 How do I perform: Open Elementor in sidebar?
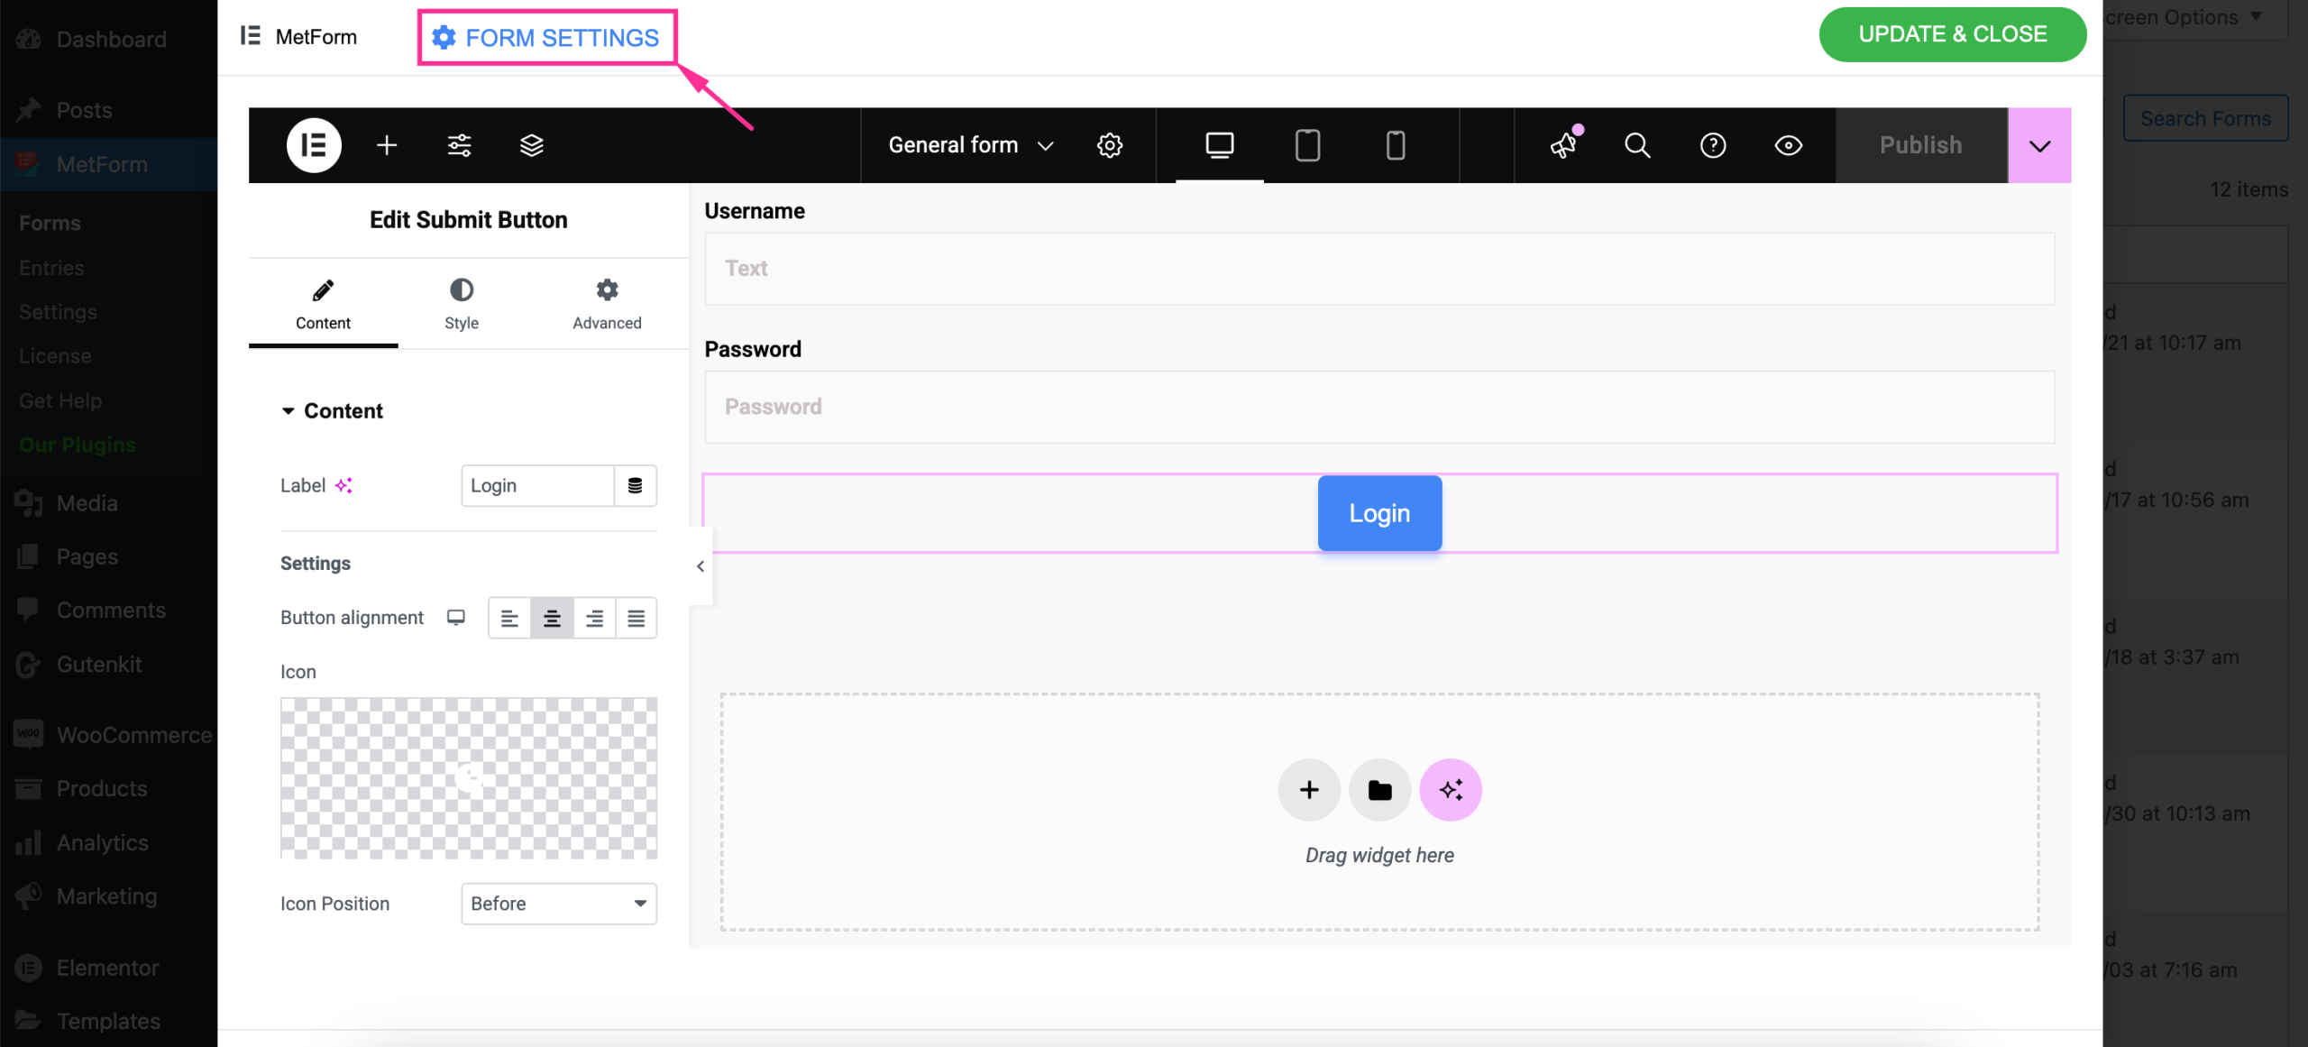(x=108, y=968)
